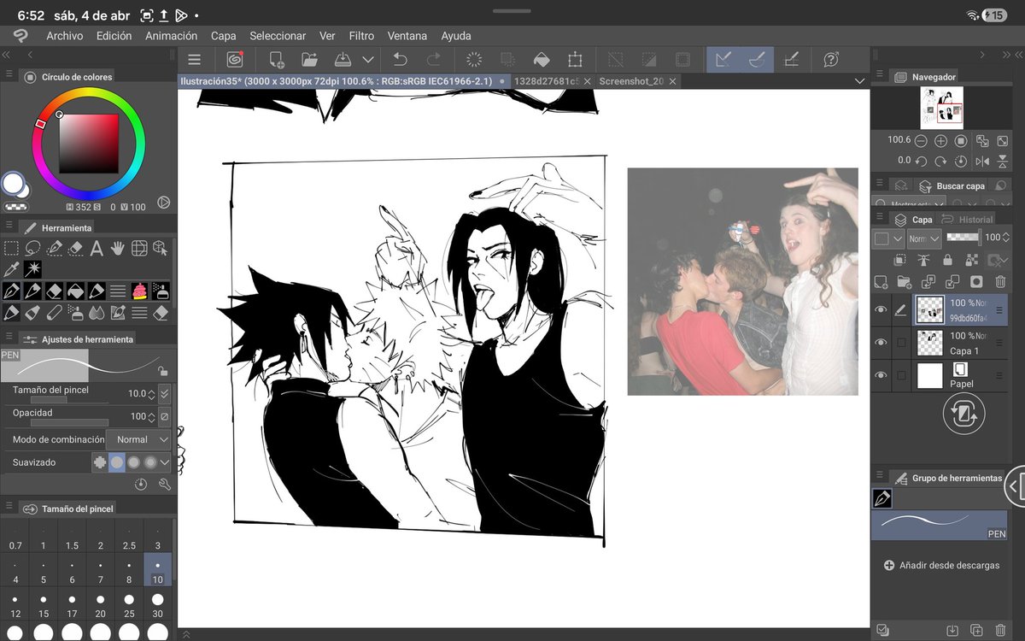Tick the checkbox beside Capa 1
The image size is (1025, 641).
point(901,343)
